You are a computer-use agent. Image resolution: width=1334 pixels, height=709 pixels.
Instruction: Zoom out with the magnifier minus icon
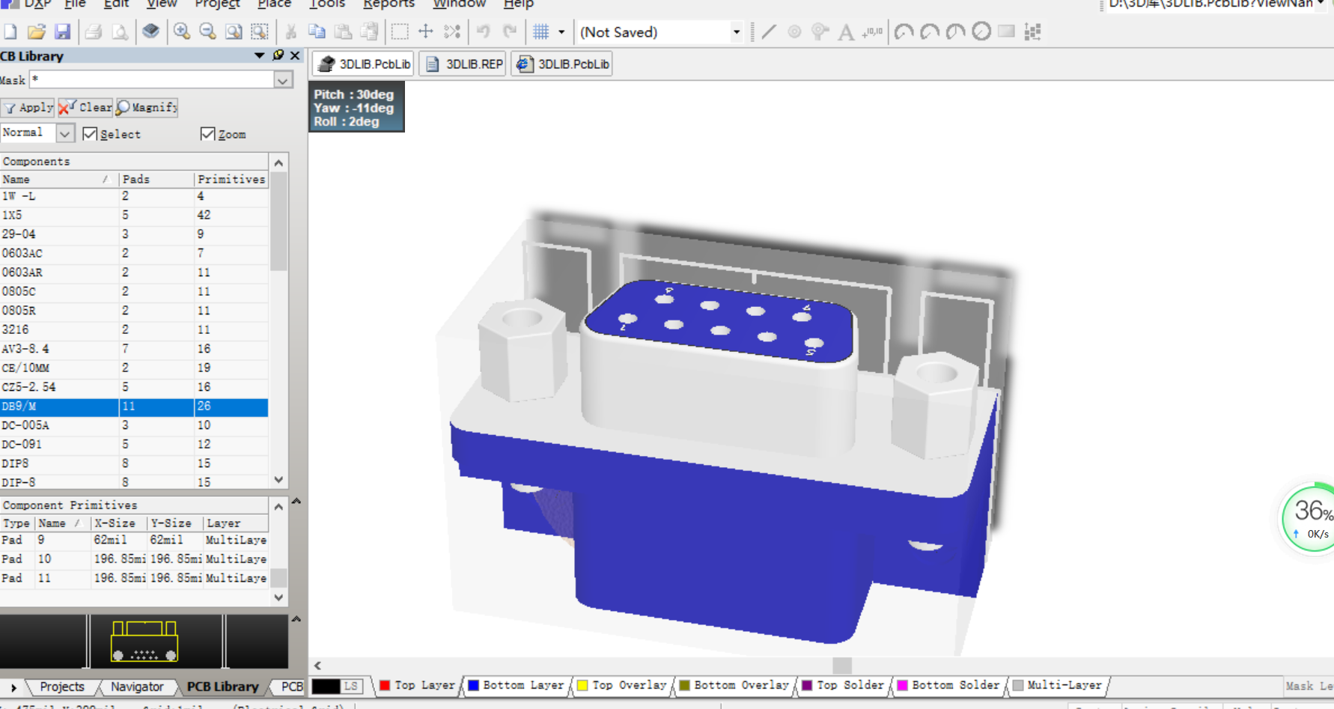click(207, 31)
